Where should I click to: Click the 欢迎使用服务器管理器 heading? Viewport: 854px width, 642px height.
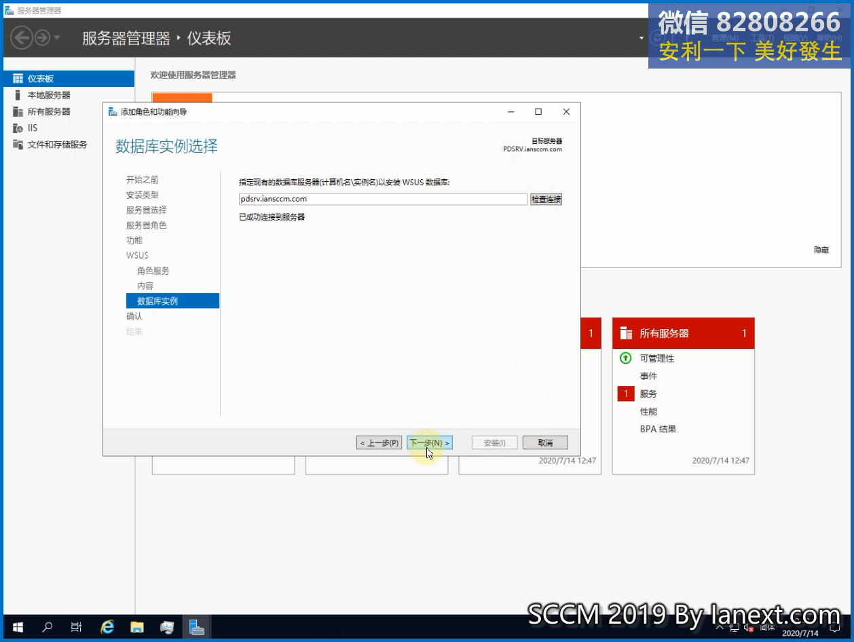193,75
